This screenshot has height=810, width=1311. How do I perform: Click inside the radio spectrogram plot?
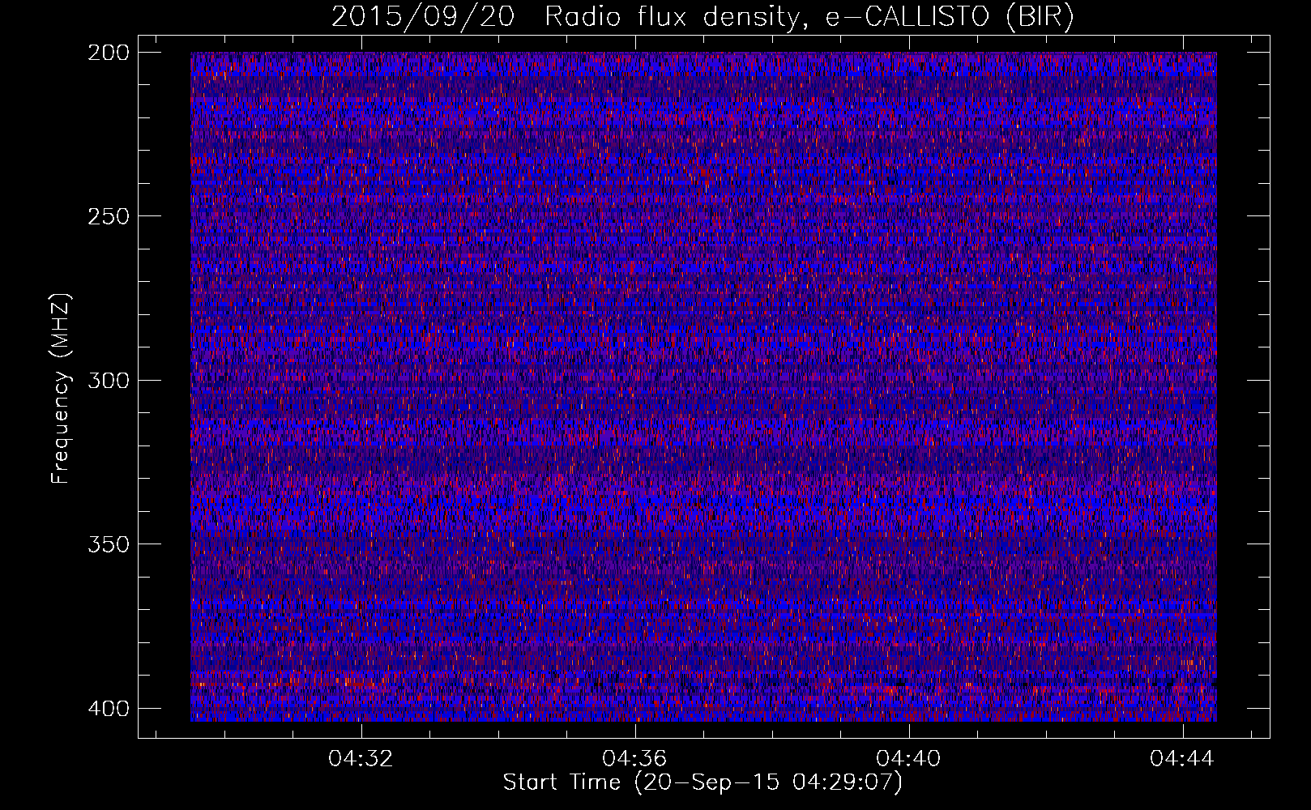(x=703, y=386)
